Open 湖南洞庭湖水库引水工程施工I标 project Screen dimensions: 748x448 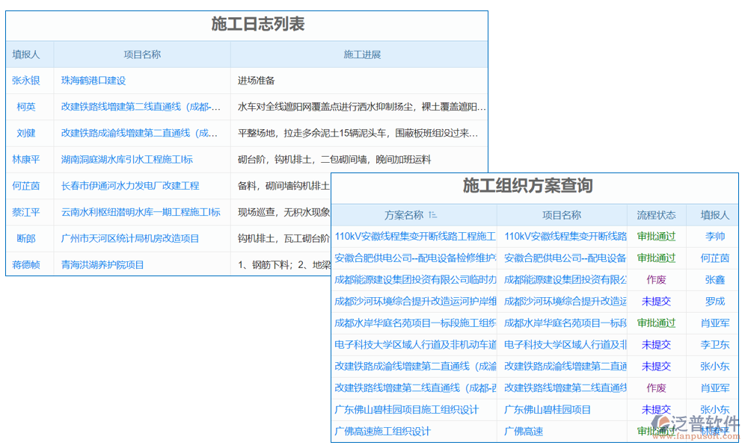pos(127,159)
